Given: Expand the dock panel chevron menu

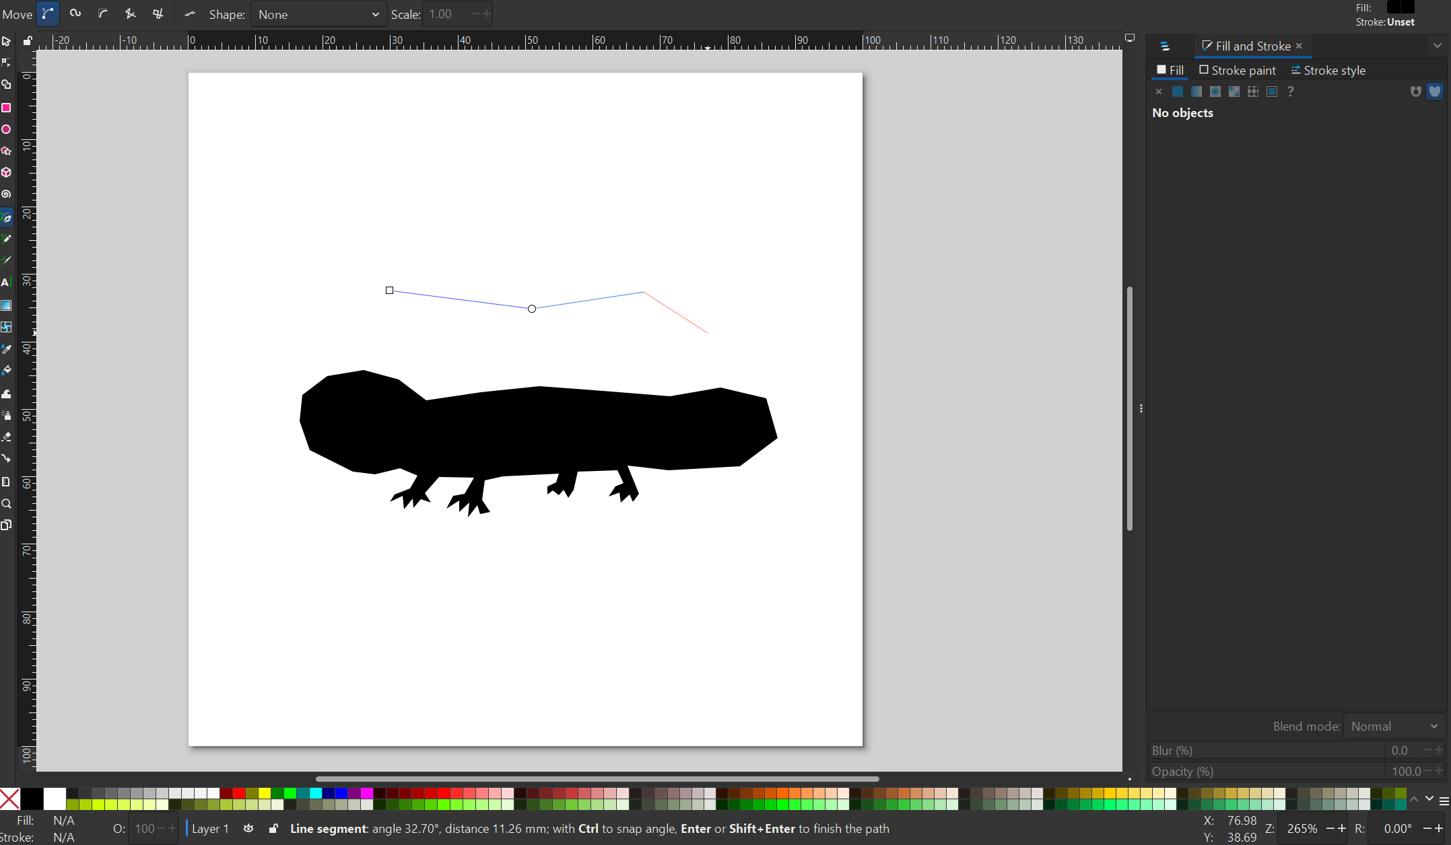Looking at the screenshot, I should point(1437,46).
